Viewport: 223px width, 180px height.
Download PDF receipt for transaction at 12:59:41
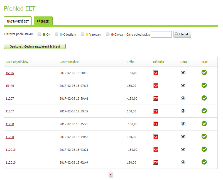(156, 98)
